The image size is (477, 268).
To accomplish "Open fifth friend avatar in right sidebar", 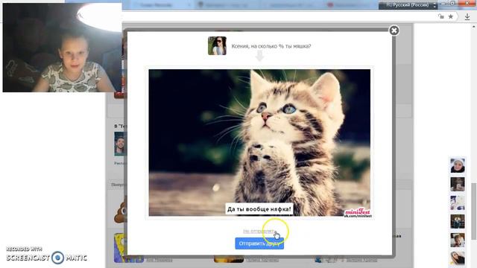I will (457, 240).
